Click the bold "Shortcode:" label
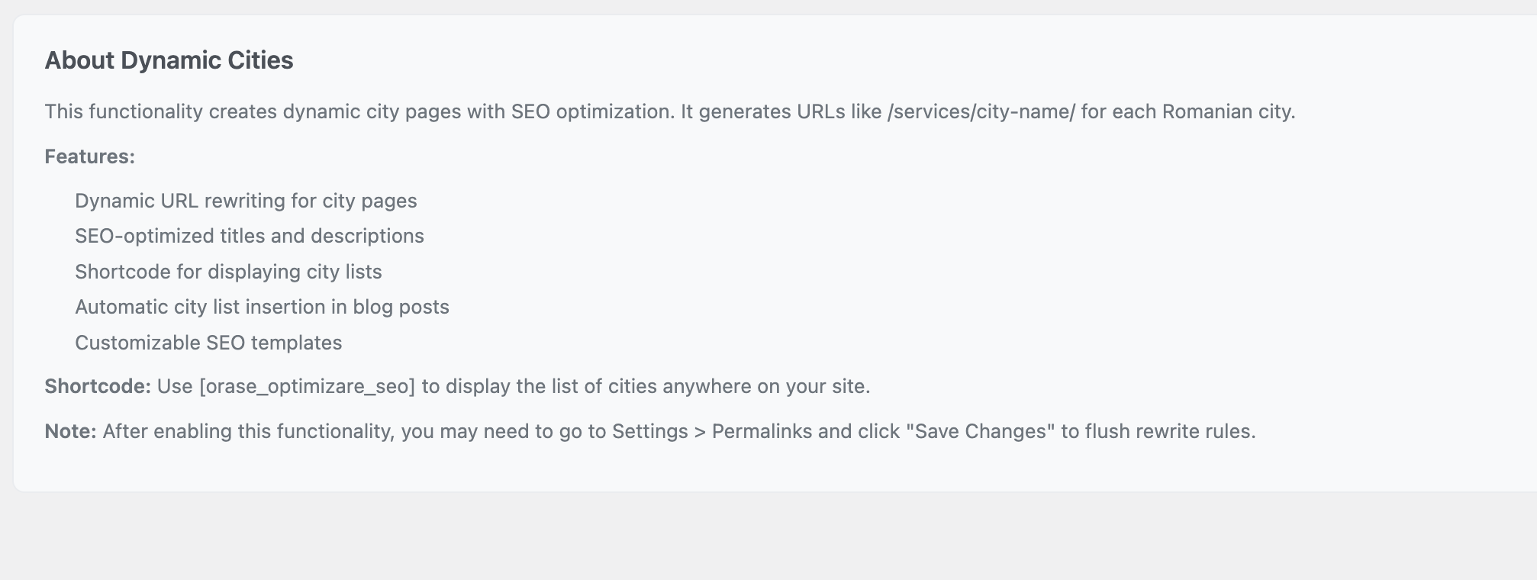Viewport: 1537px width, 580px height. pos(98,386)
